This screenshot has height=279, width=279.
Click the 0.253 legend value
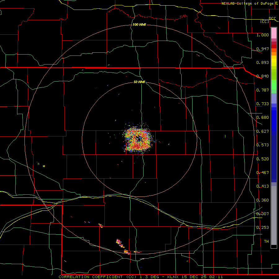263,228
